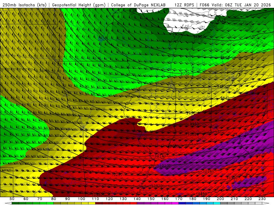Click the 9900 contour label

click(191, 113)
